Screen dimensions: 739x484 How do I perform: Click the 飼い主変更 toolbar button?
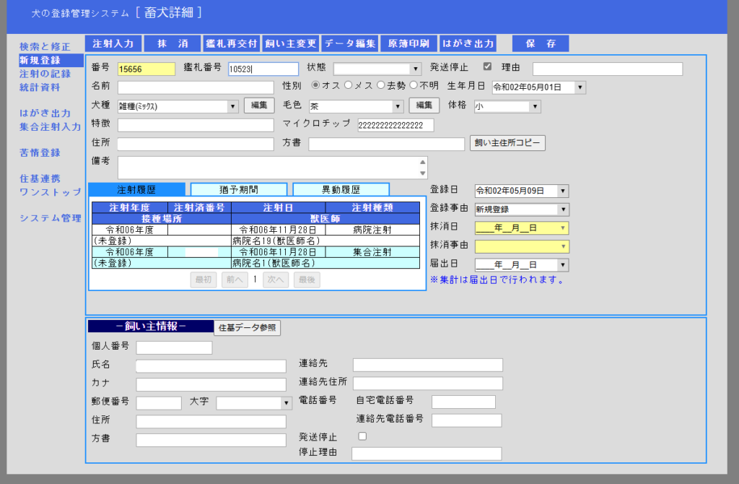pyautogui.click(x=290, y=44)
